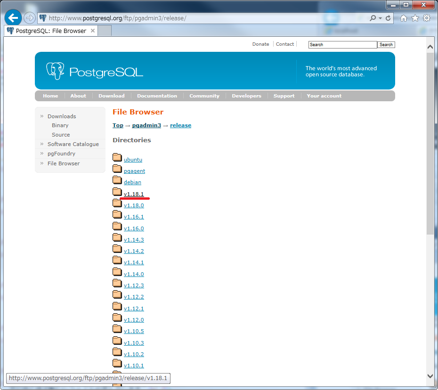The height and width of the screenshot is (390, 438).
Task: Click the PostgreSQL elephant logo
Action: 55,71
